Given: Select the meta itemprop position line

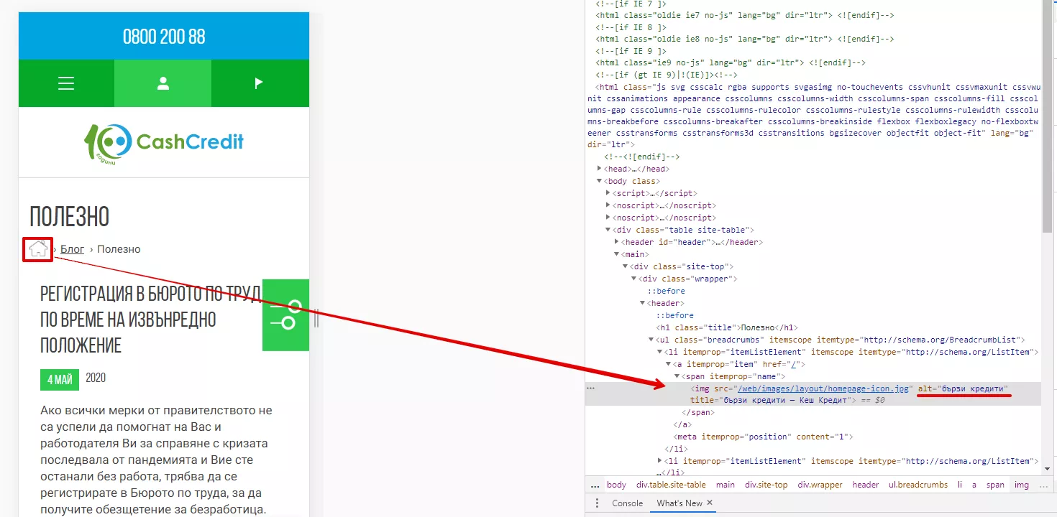Looking at the screenshot, I should tap(762, 437).
